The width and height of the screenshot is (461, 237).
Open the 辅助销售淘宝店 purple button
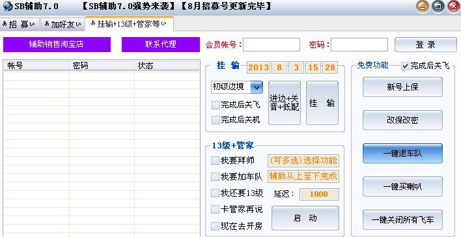click(x=57, y=44)
